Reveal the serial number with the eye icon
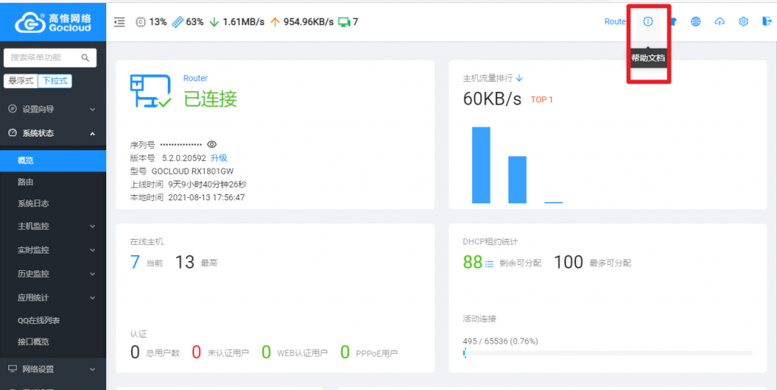 [212, 144]
